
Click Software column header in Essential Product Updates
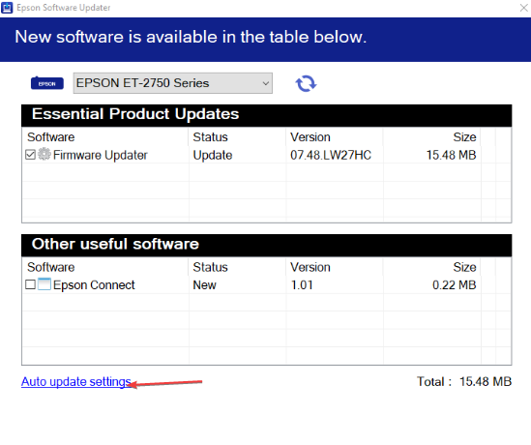click(51, 137)
